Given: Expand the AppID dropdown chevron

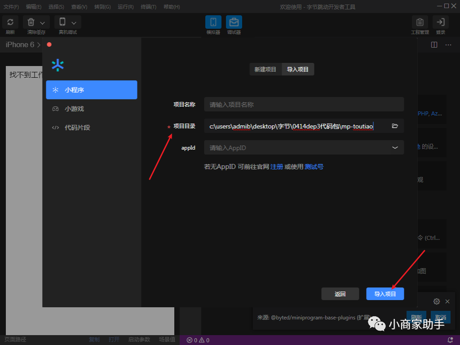Looking at the screenshot, I should [395, 147].
